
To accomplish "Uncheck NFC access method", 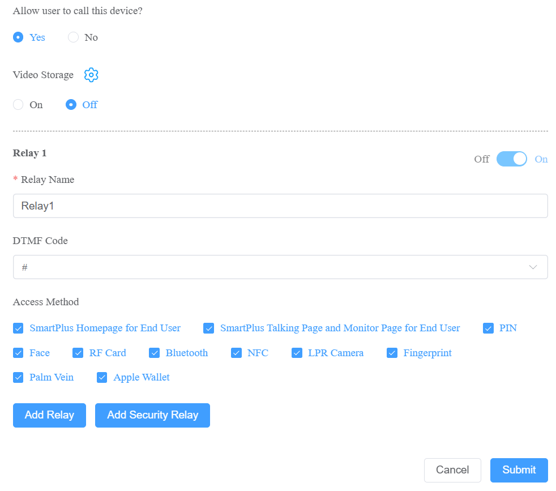I will (x=236, y=353).
